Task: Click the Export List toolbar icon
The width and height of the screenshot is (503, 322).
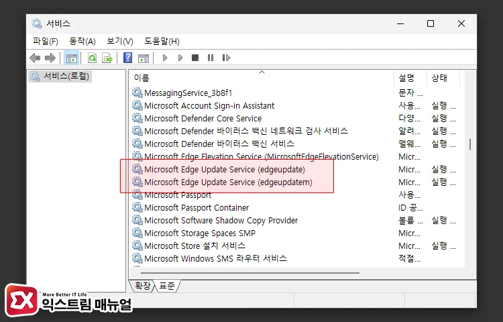Action: (107, 58)
